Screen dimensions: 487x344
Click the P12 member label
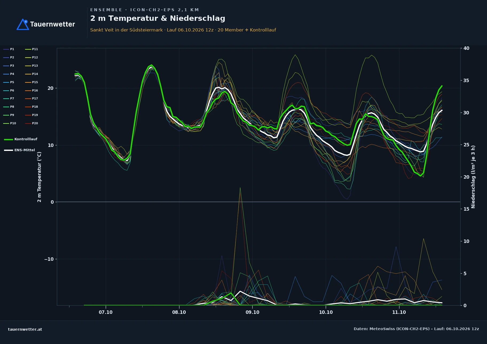point(32,57)
